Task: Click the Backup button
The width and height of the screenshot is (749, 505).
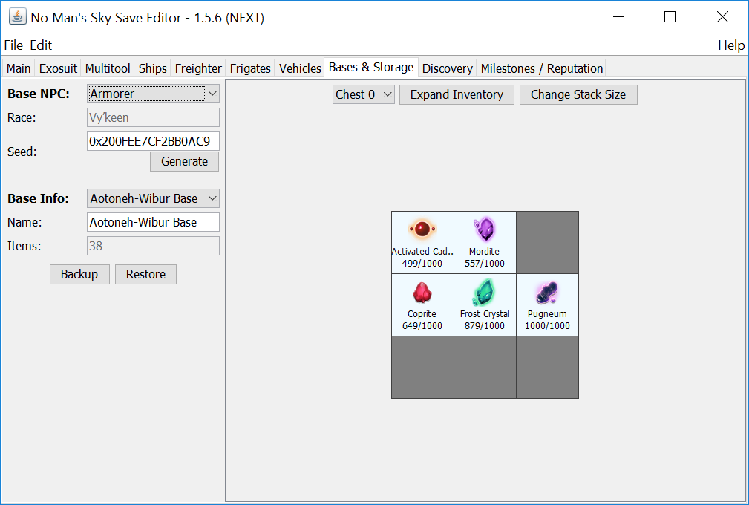Action: 79,274
